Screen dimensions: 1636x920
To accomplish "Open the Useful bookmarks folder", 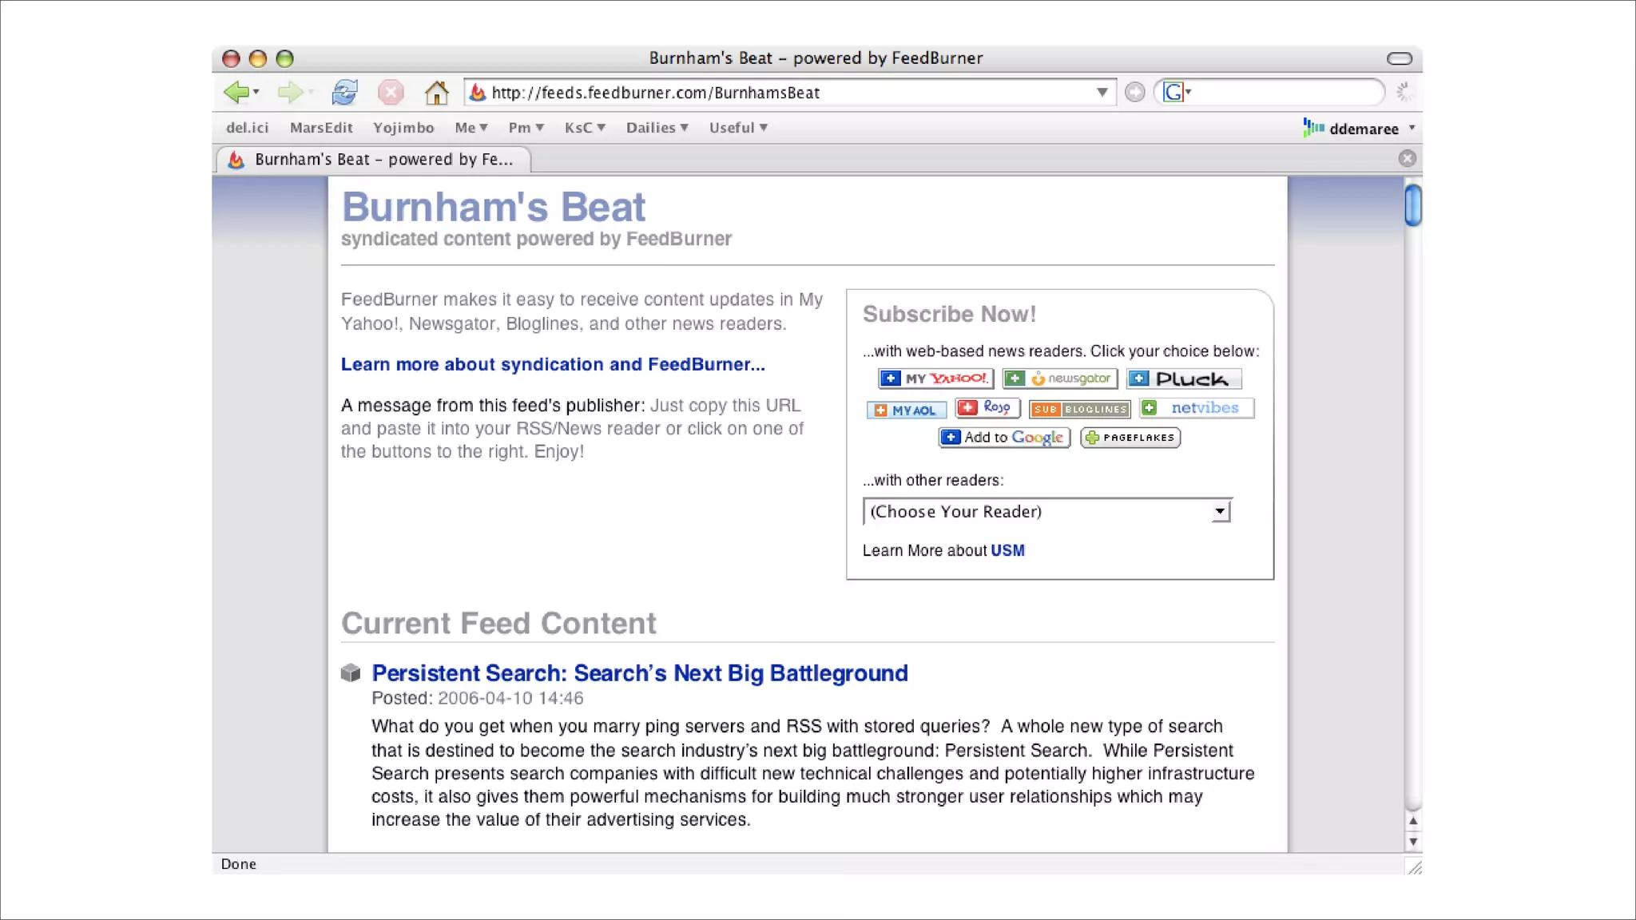I will click(737, 128).
